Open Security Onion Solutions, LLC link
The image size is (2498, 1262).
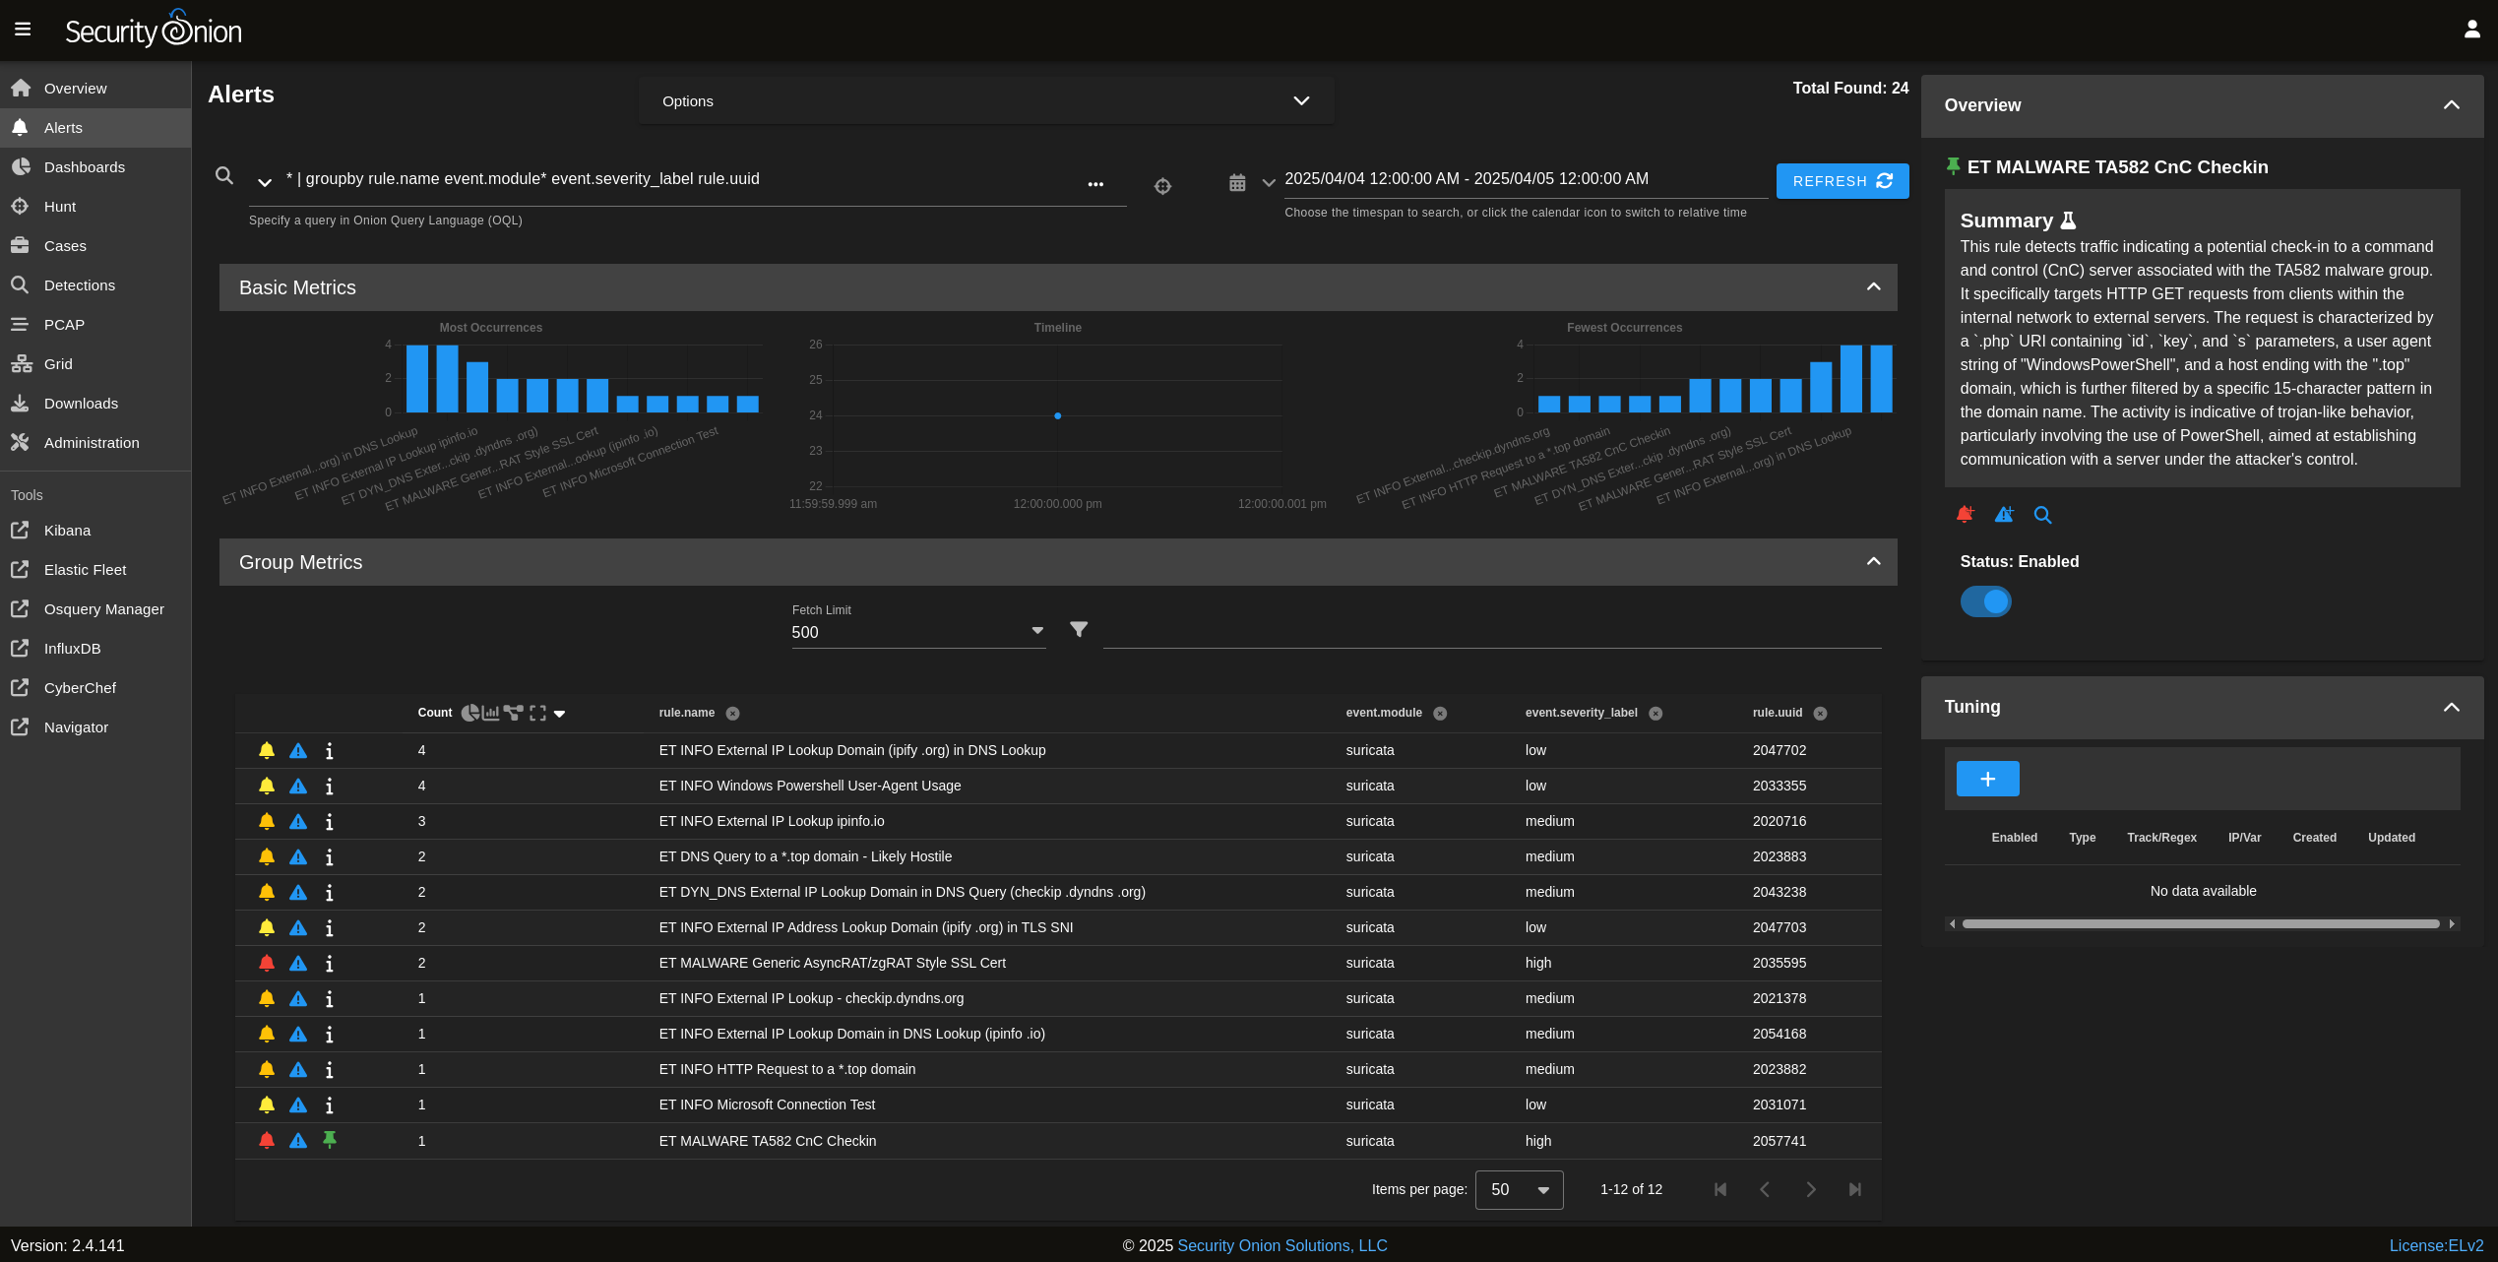(x=1281, y=1245)
